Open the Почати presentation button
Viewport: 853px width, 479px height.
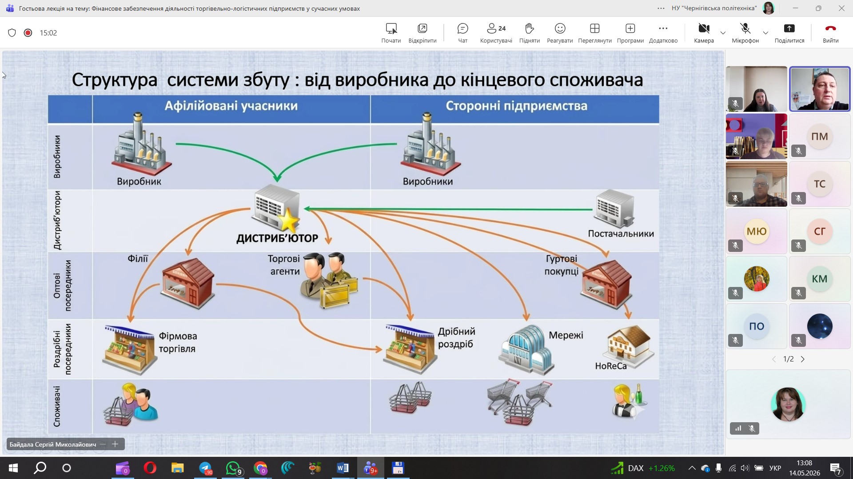tap(391, 33)
